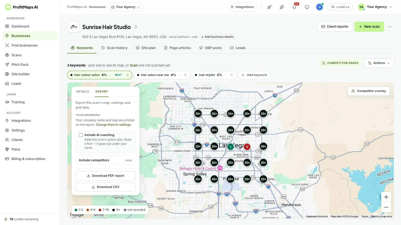
Task: Switch to the Scan history tab
Action: click(114, 48)
